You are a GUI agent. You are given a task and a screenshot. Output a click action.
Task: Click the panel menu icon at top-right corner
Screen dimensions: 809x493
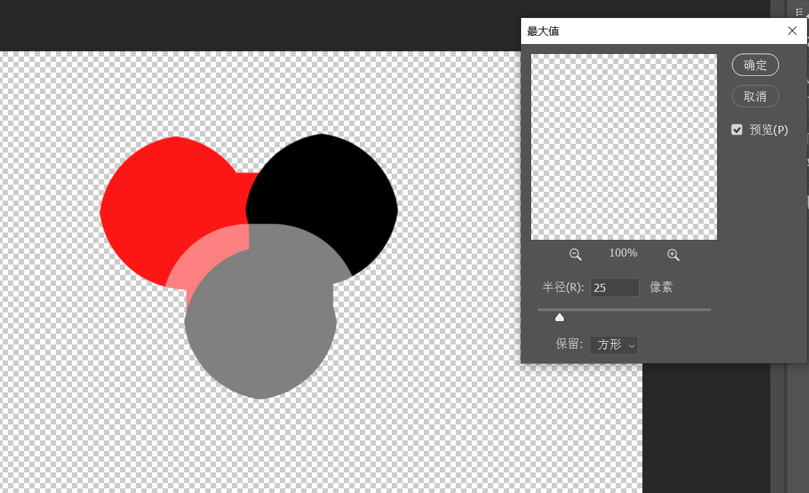click(799, 11)
